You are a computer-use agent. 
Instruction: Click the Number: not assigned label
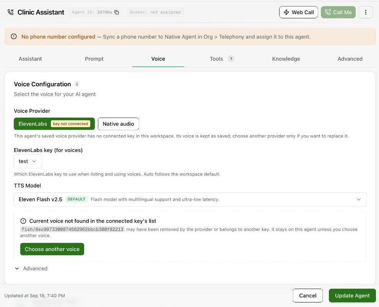[x=155, y=12]
